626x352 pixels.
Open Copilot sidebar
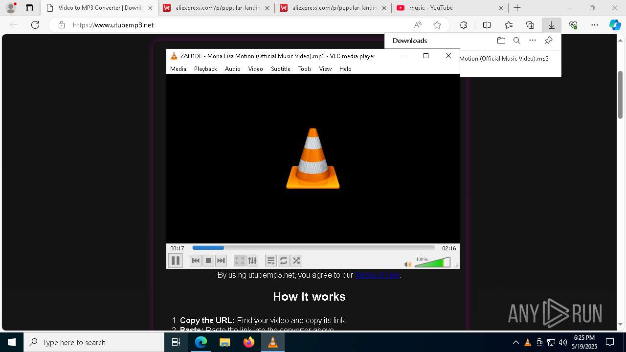point(615,25)
